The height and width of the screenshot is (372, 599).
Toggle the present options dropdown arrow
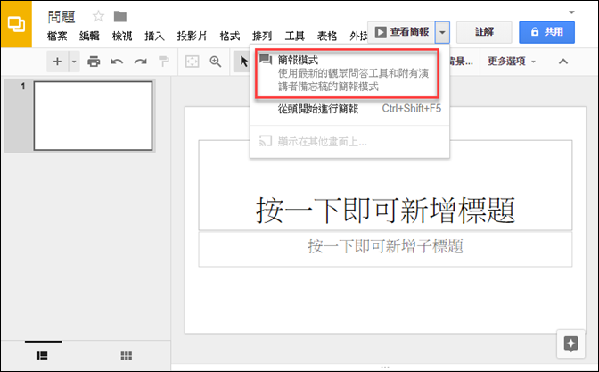(x=442, y=32)
